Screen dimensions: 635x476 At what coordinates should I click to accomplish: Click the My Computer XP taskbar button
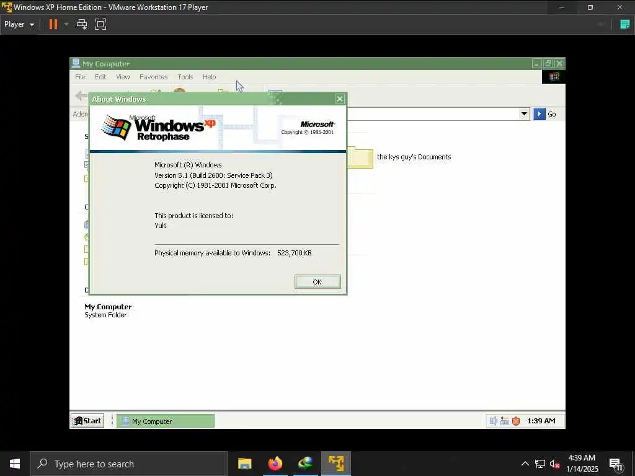pos(166,421)
